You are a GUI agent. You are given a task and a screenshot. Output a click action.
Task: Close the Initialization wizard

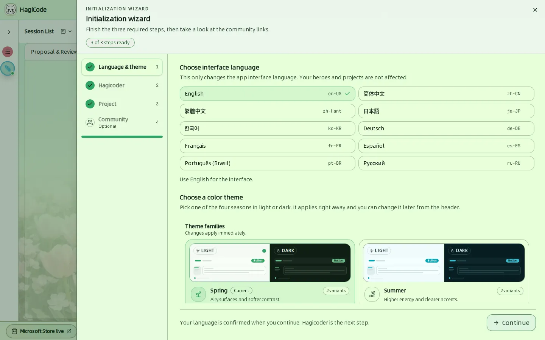pos(535,10)
